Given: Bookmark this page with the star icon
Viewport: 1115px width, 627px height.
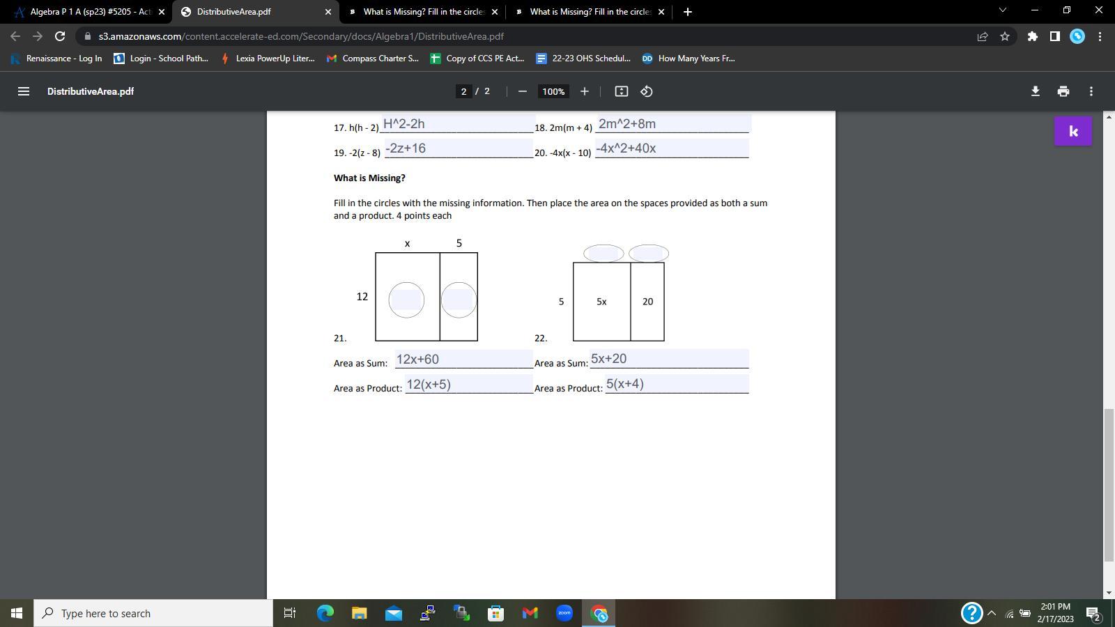Looking at the screenshot, I should [1004, 36].
